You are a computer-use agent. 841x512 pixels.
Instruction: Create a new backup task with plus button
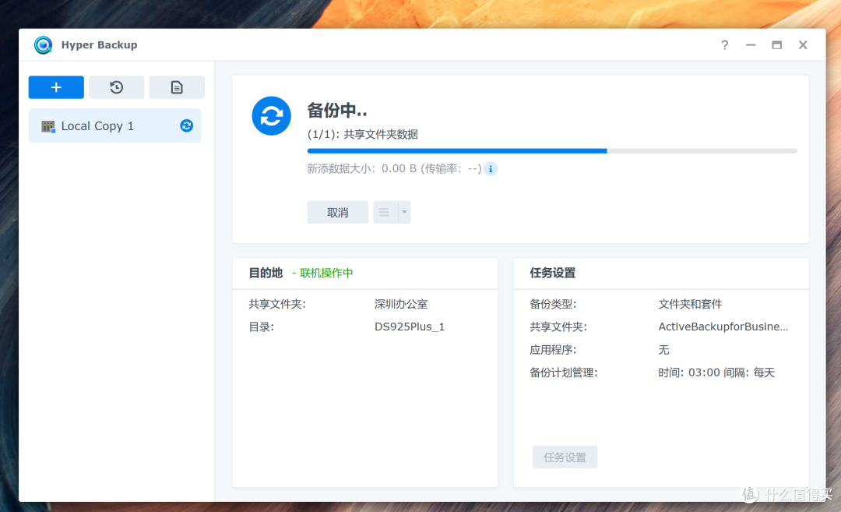56,87
